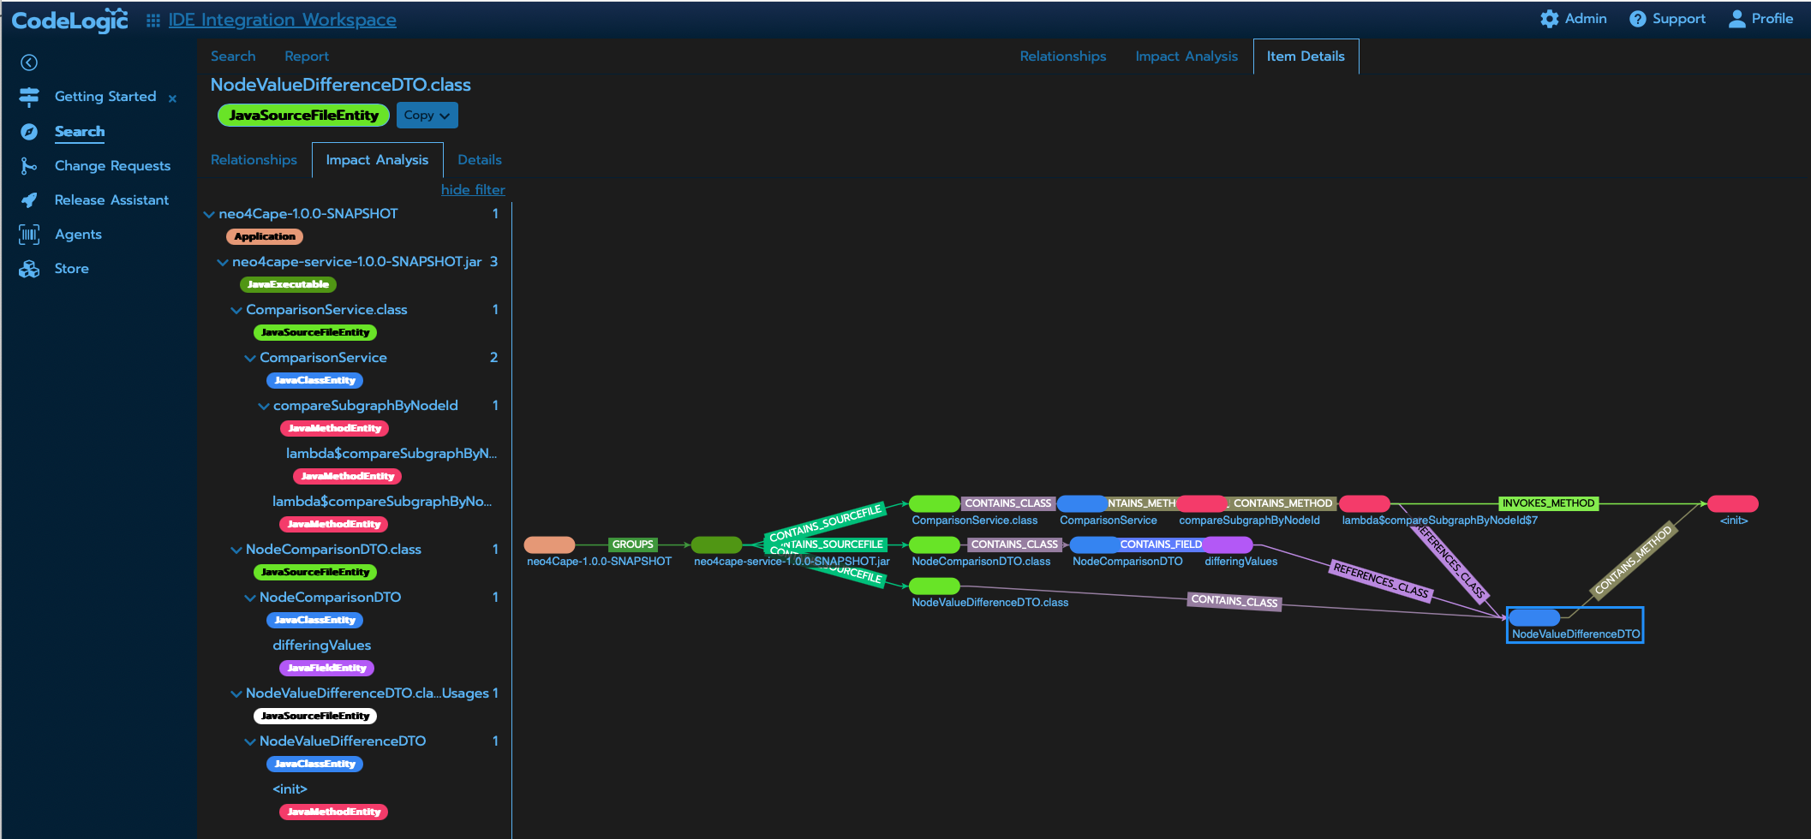
Task: Collapse the neo4Cape-1.0.0-SNAPSHOT tree node
Action: [208, 214]
